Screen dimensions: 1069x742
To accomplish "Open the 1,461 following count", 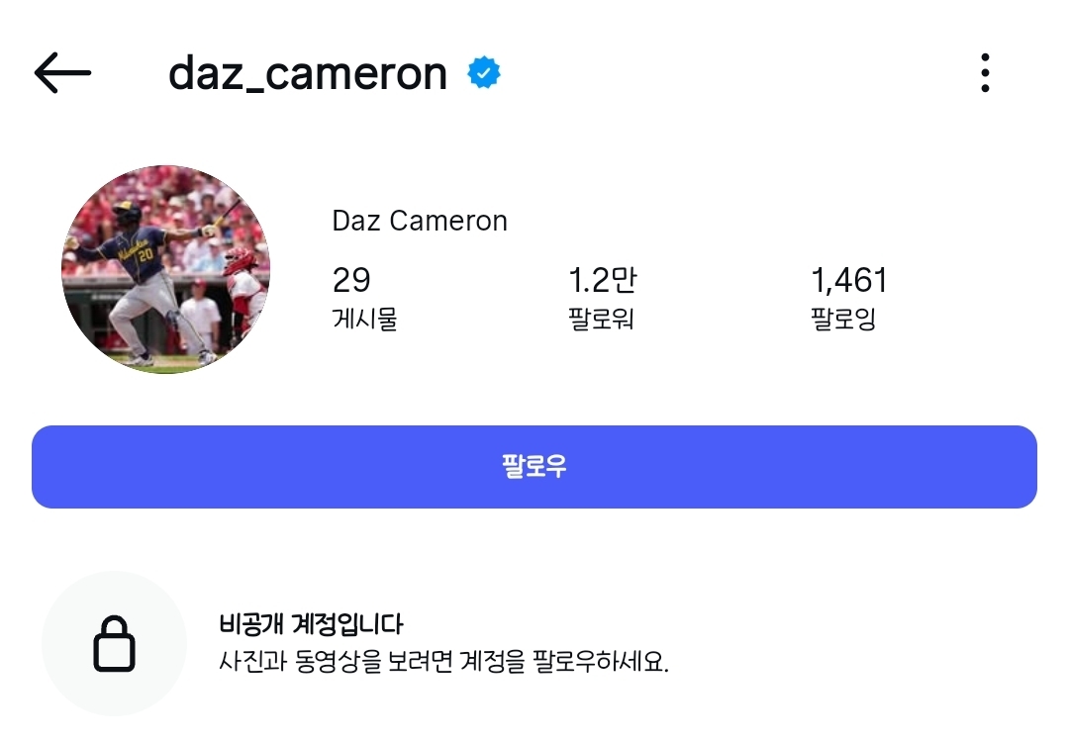I will [x=849, y=280].
